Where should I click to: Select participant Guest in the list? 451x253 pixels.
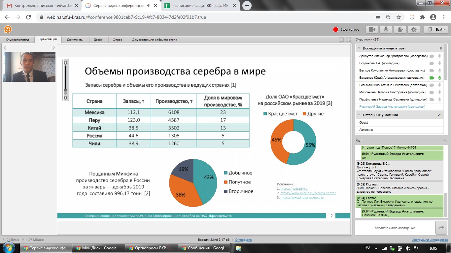399,123
